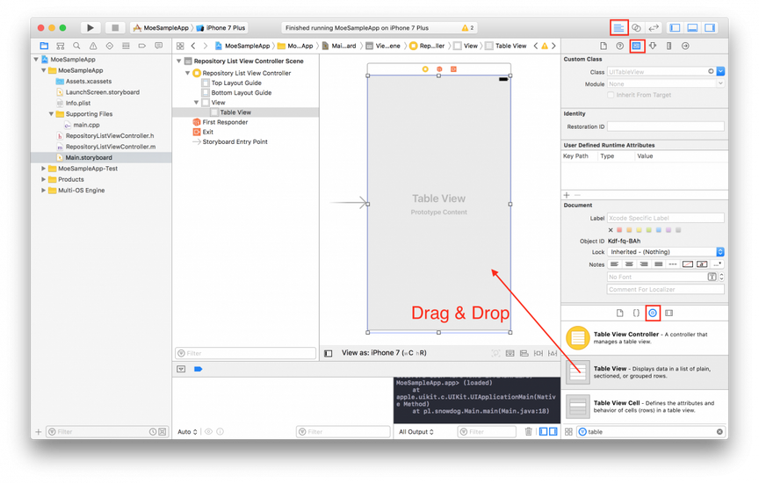Enable Inherit From Target checkbox

tap(611, 95)
